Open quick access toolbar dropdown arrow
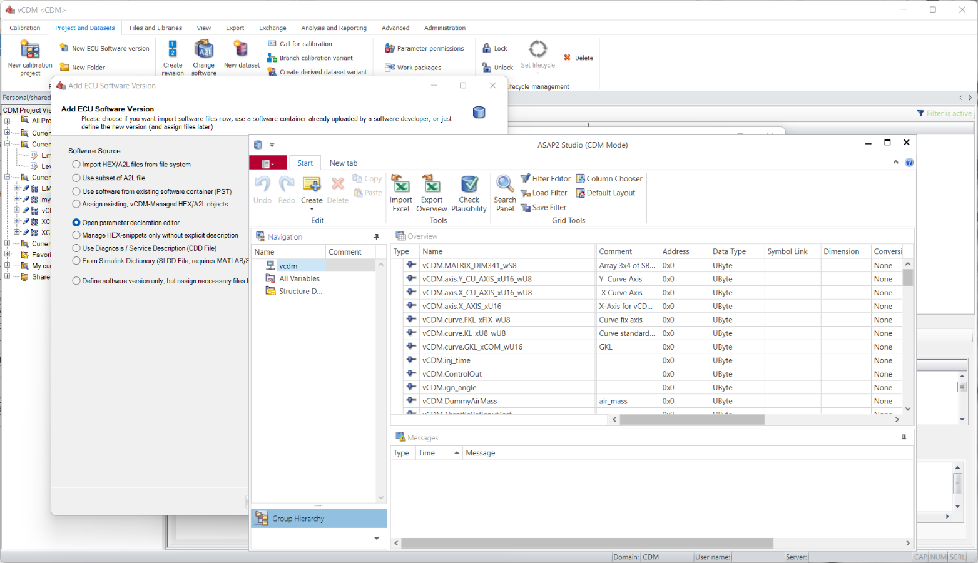 coord(272,145)
